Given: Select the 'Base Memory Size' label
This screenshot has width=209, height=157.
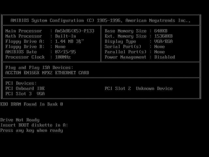Looking at the screenshot, I should click(125, 31).
